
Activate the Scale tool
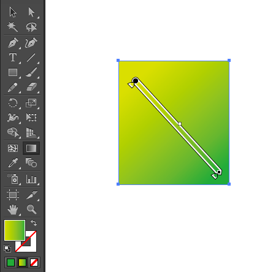tap(31, 103)
